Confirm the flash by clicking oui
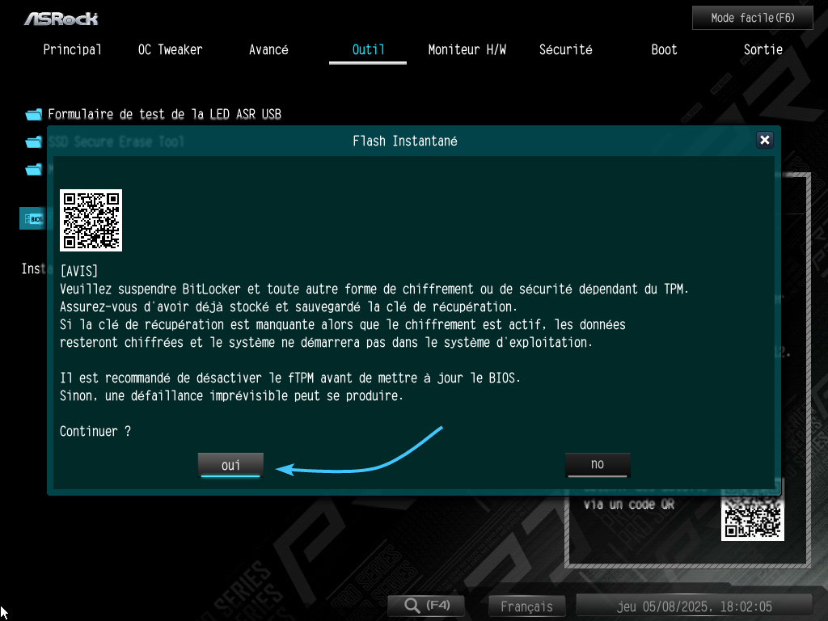The image size is (828, 621). click(230, 465)
